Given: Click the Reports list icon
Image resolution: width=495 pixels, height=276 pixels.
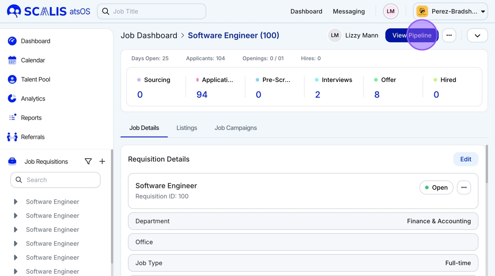Looking at the screenshot, I should tap(12, 118).
